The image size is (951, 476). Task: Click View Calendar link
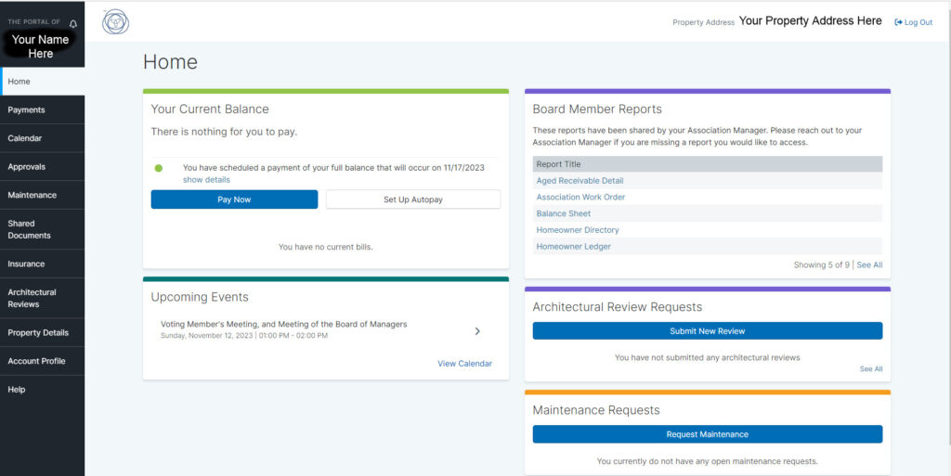464,364
